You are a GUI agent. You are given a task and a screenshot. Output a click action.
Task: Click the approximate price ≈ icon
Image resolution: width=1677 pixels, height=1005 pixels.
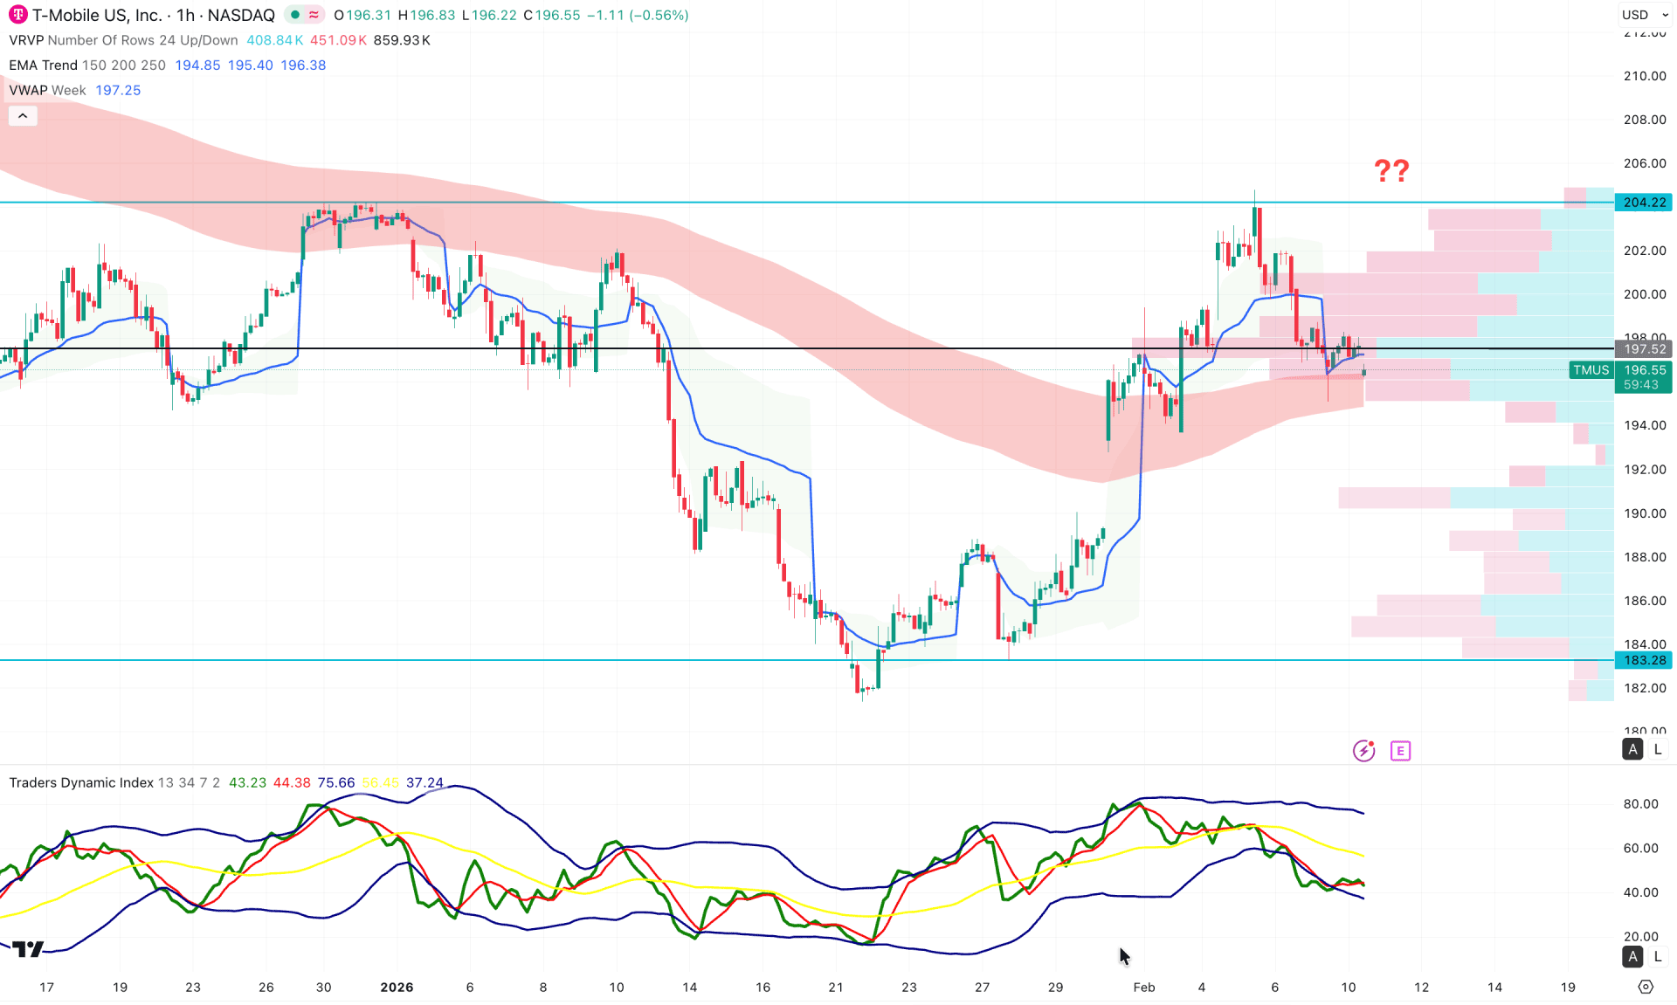[314, 15]
